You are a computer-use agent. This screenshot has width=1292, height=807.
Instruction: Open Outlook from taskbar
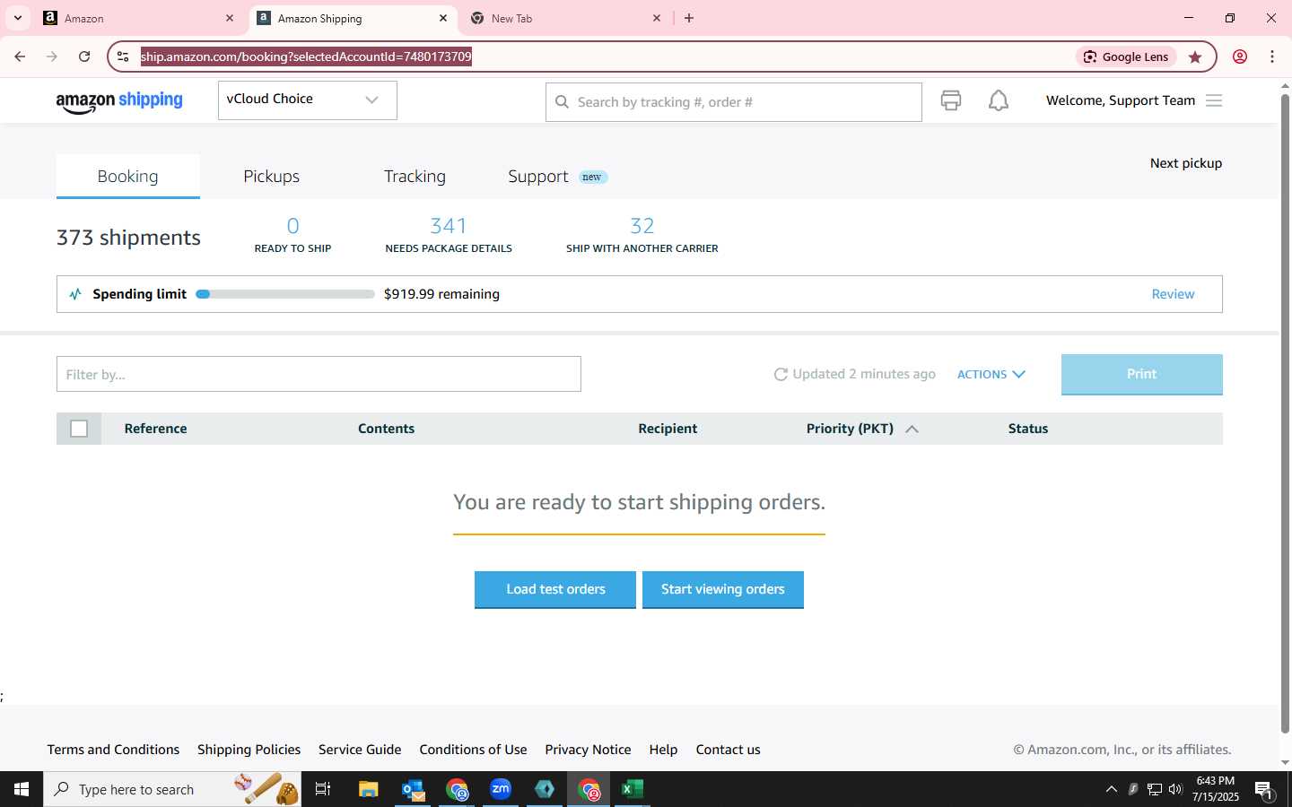click(413, 789)
